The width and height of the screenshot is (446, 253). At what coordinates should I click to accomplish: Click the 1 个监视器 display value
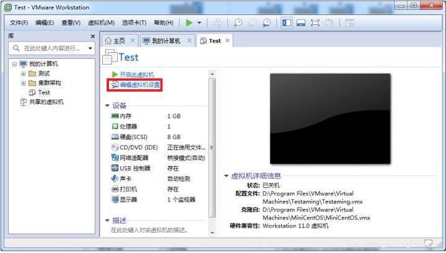(181, 200)
